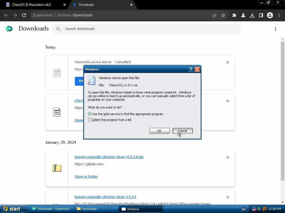Click the scrollbar up arrow
This screenshot has height=213, width=285.
282,39
